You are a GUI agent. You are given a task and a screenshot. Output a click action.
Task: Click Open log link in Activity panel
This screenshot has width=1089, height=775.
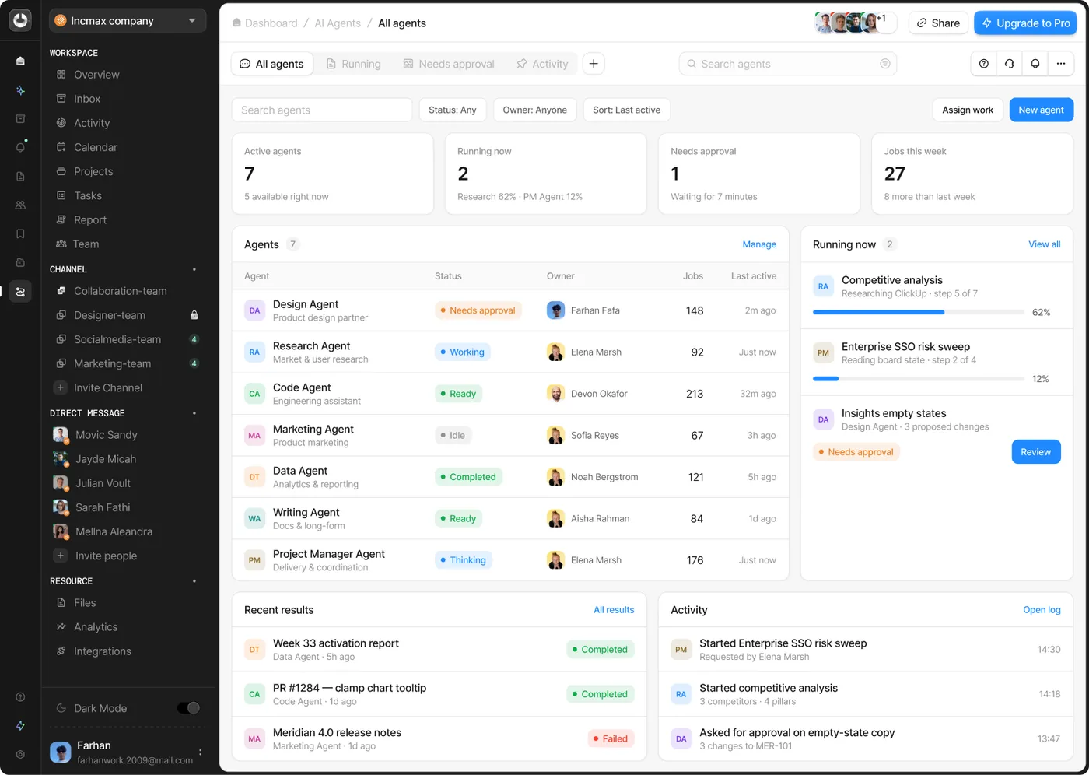[1042, 610]
